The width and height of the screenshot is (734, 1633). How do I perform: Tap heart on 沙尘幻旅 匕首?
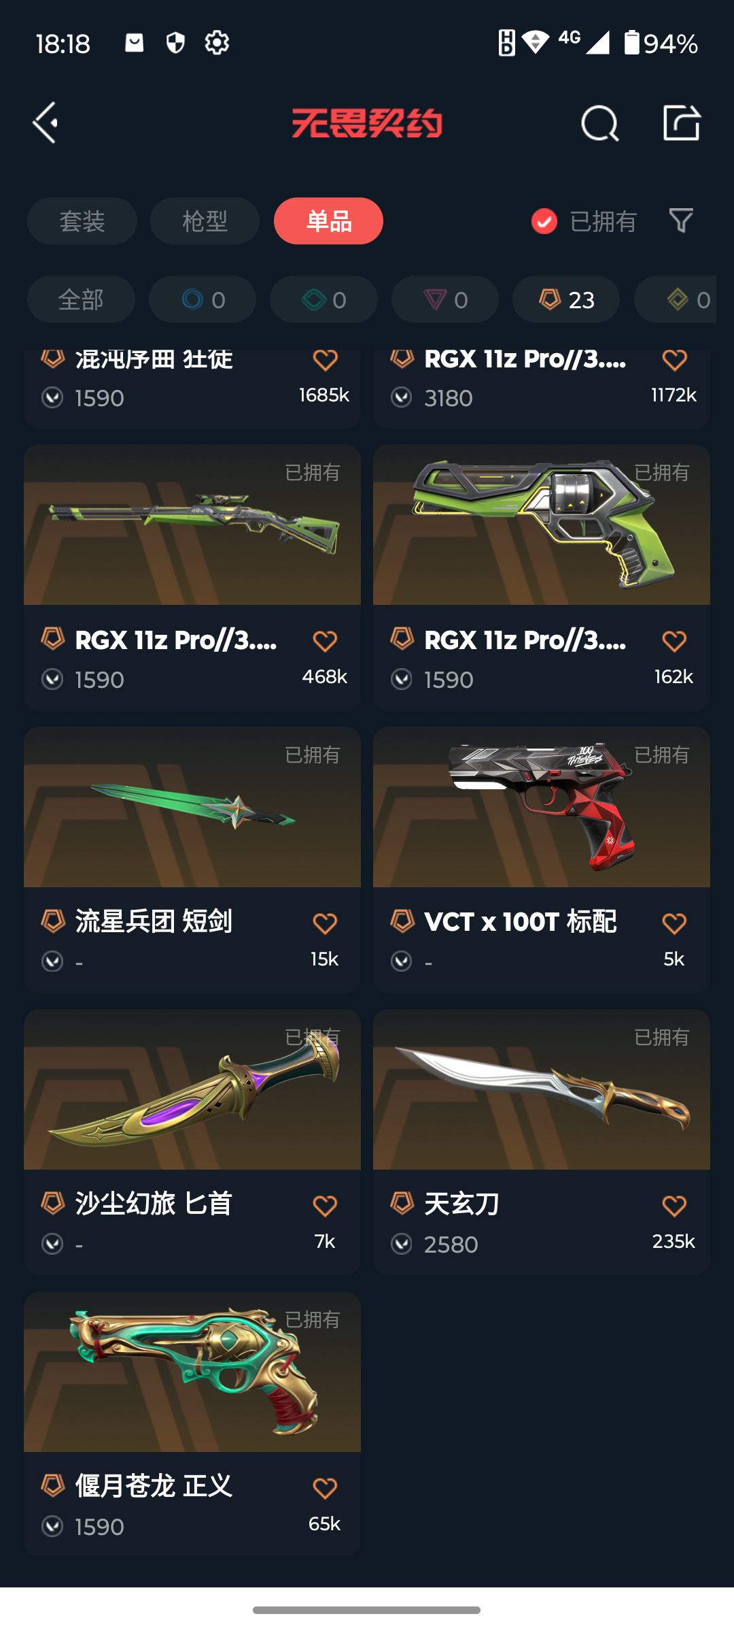(325, 1206)
